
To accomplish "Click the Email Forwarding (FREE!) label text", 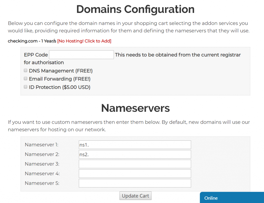I will [x=60, y=79].
